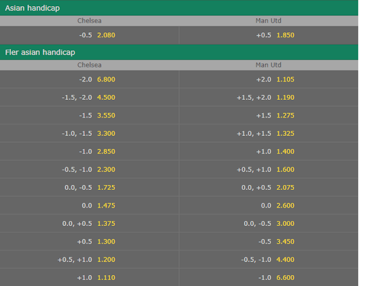The height and width of the screenshot is (286, 387).
Task: Click Man Utd 0.0, +0.5 at 2.075
Action: pyautogui.click(x=268, y=187)
